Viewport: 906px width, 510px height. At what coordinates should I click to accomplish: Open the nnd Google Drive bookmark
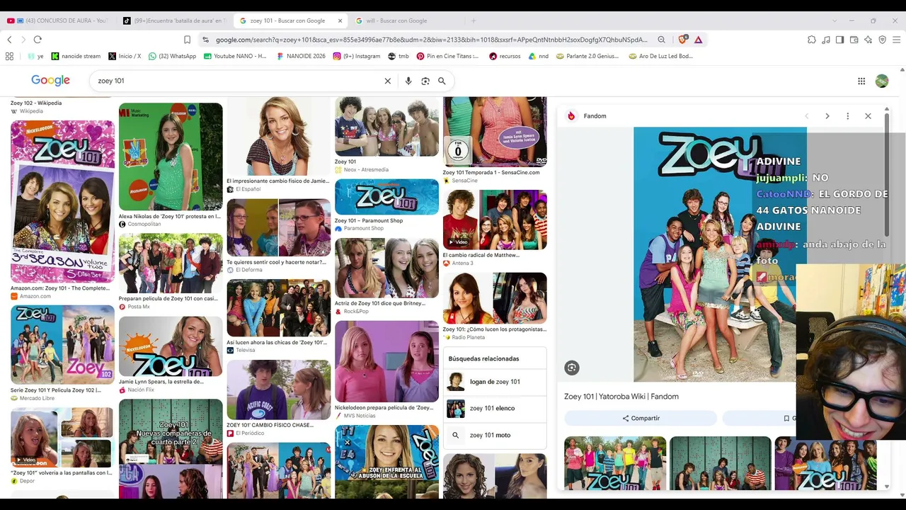tap(538, 56)
